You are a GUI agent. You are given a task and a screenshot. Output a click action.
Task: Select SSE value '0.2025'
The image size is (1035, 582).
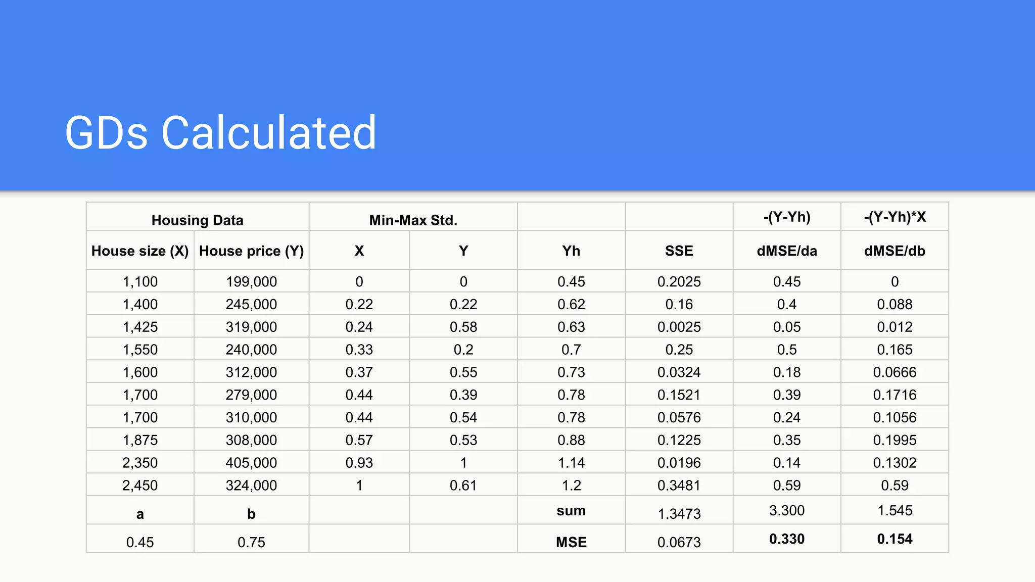tap(679, 281)
